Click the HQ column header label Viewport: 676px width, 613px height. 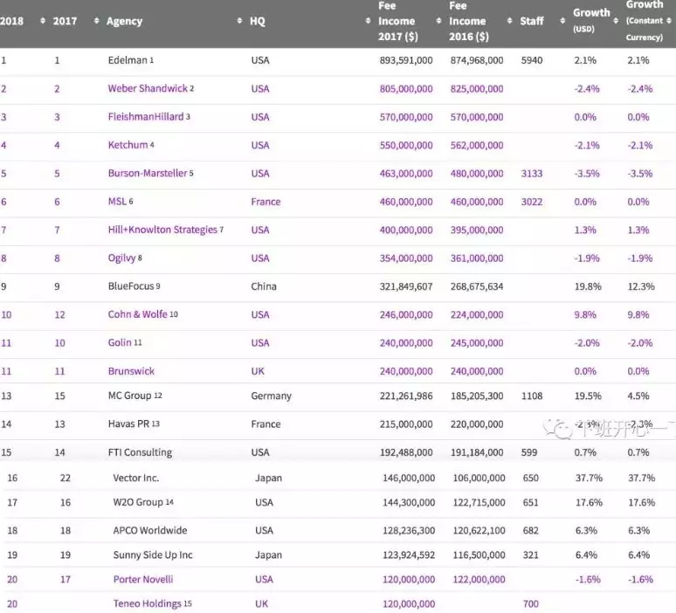(x=258, y=21)
